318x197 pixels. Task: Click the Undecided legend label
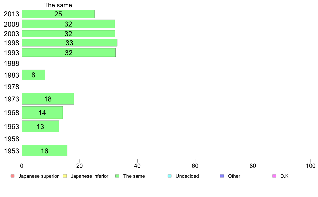pyautogui.click(x=187, y=176)
